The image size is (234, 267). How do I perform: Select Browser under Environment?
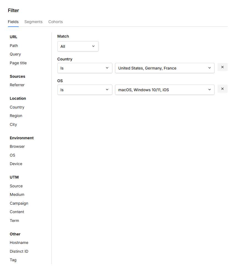(17, 146)
